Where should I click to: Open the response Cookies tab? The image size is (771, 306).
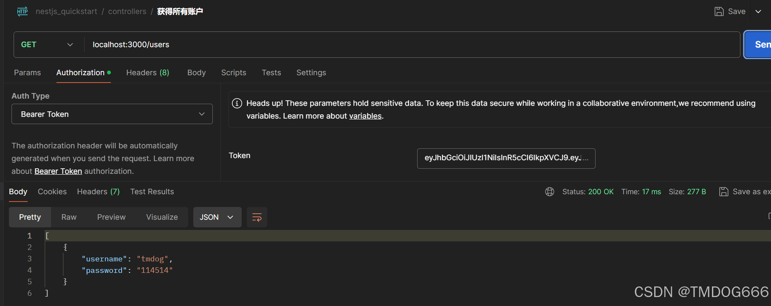[x=52, y=192]
